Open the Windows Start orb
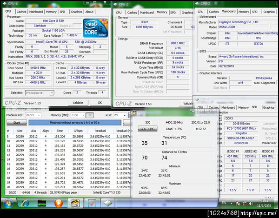 tap(8, 203)
